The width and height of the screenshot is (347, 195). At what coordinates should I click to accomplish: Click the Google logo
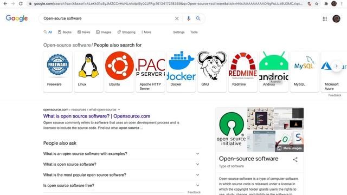(17, 18)
